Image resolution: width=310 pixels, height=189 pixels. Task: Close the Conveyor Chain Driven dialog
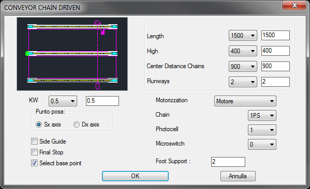pyautogui.click(x=294, y=5)
